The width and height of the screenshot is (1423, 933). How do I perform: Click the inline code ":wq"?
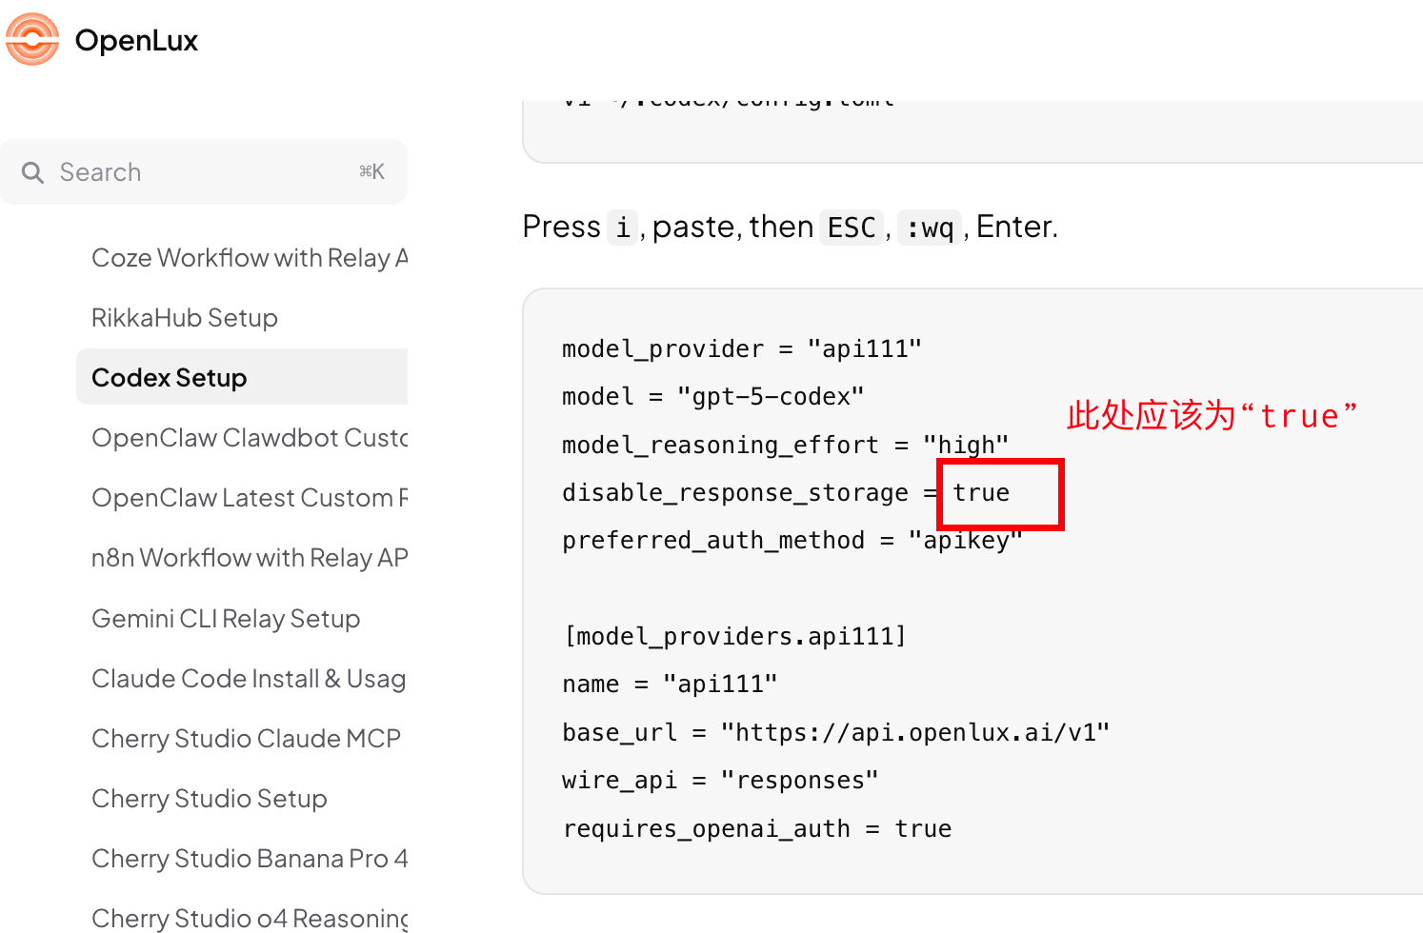tap(930, 228)
